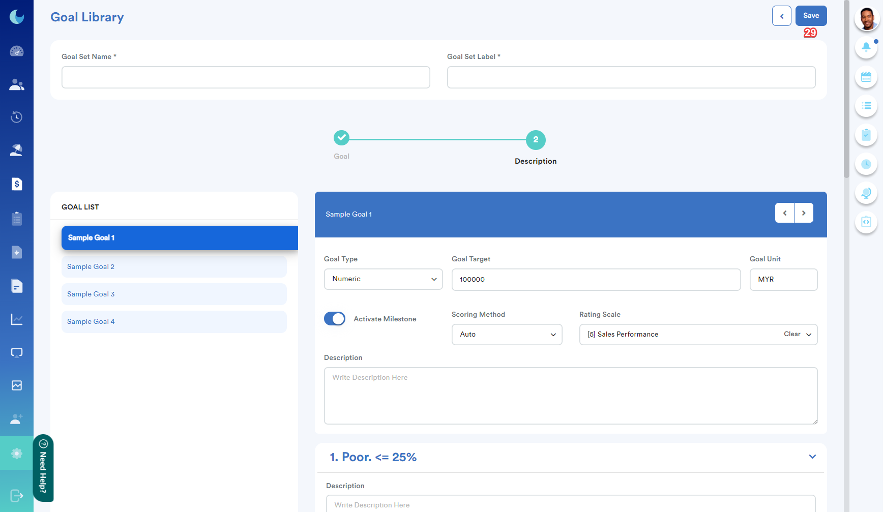Open the clipboard check shortcut icon
The height and width of the screenshot is (512, 883).
pos(866,135)
